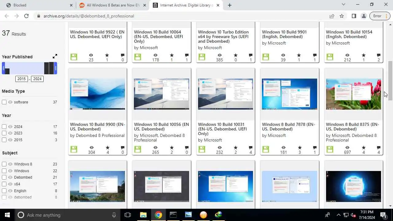
Task: Click the Error button in Chrome toolbar
Action: coord(380,16)
